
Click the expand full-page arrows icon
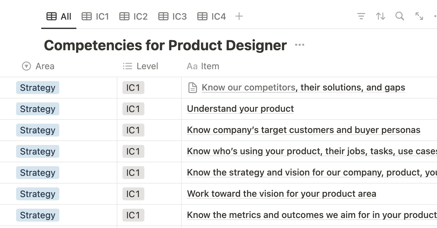tap(419, 16)
